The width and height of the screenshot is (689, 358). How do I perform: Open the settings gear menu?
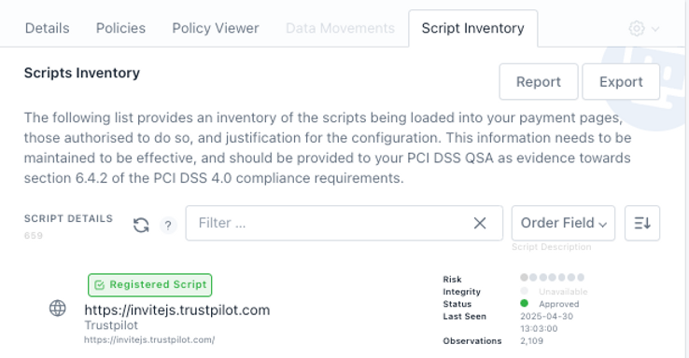coord(643,29)
